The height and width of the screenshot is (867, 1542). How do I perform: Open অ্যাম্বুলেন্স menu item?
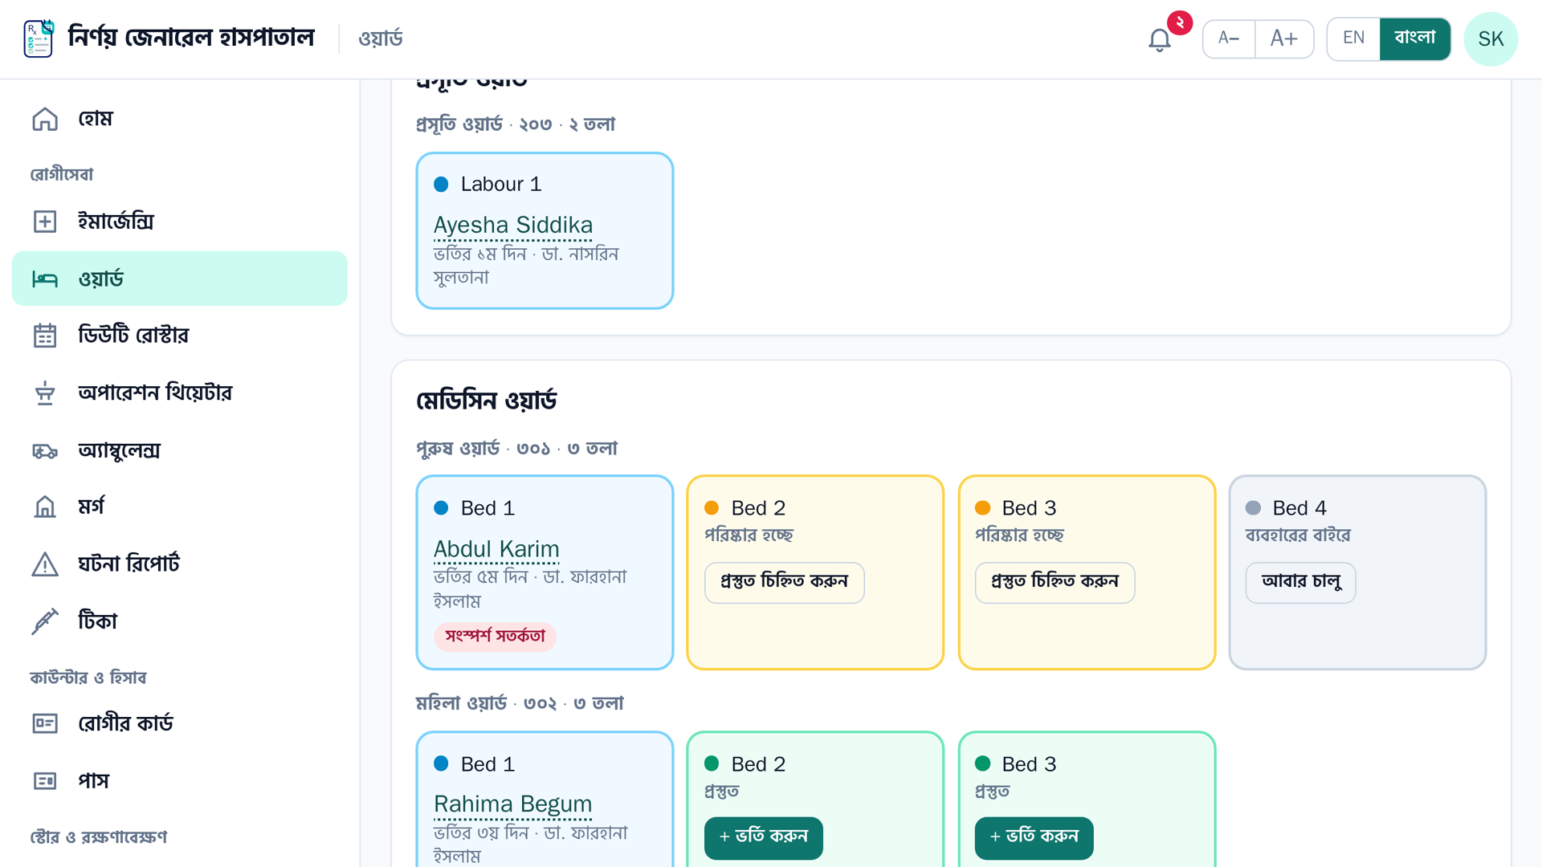pos(180,450)
